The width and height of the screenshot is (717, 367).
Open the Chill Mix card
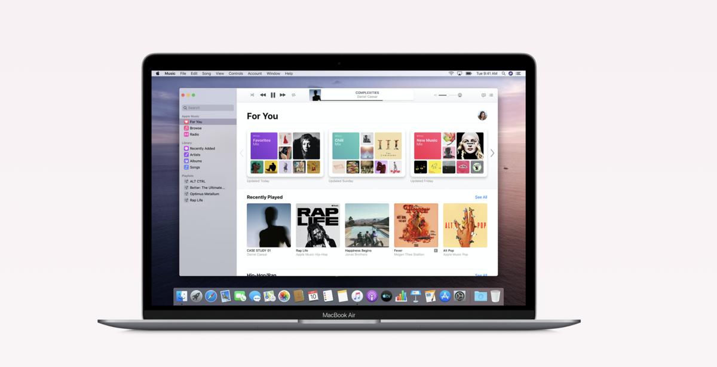pos(367,153)
